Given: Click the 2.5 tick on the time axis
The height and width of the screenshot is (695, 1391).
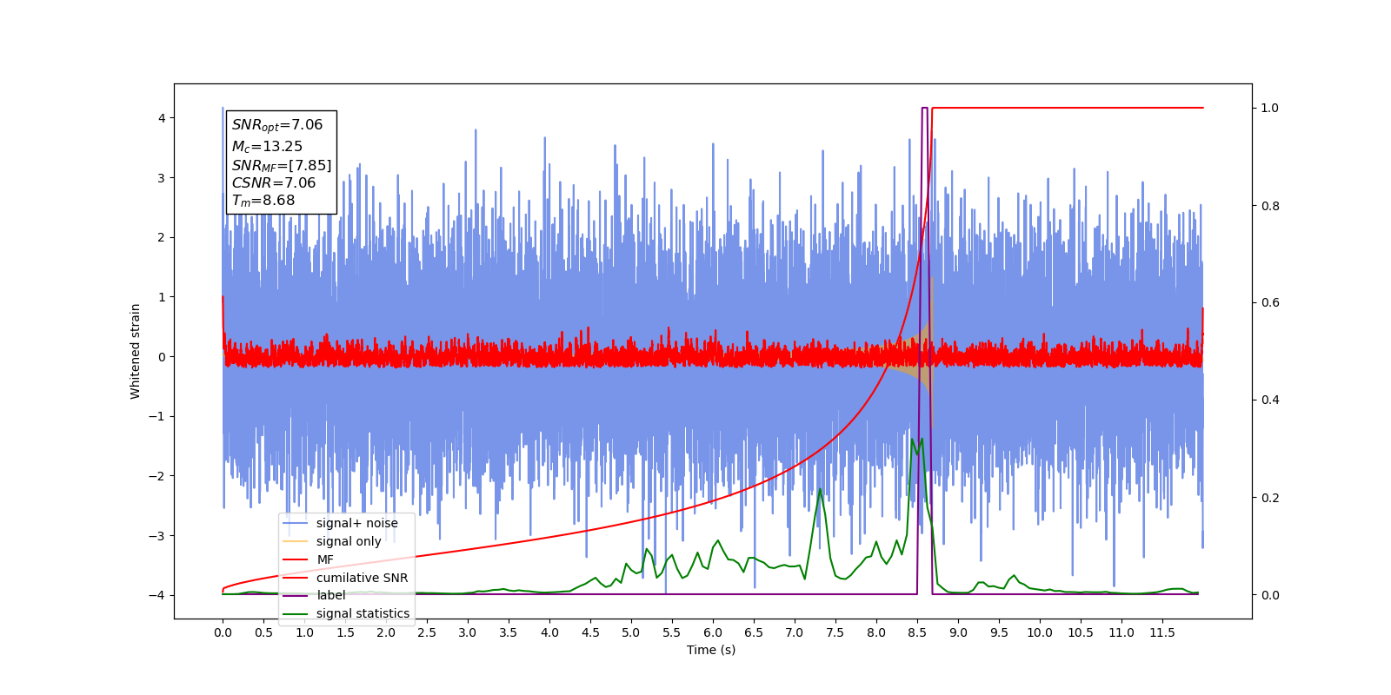Looking at the screenshot, I should [427, 632].
